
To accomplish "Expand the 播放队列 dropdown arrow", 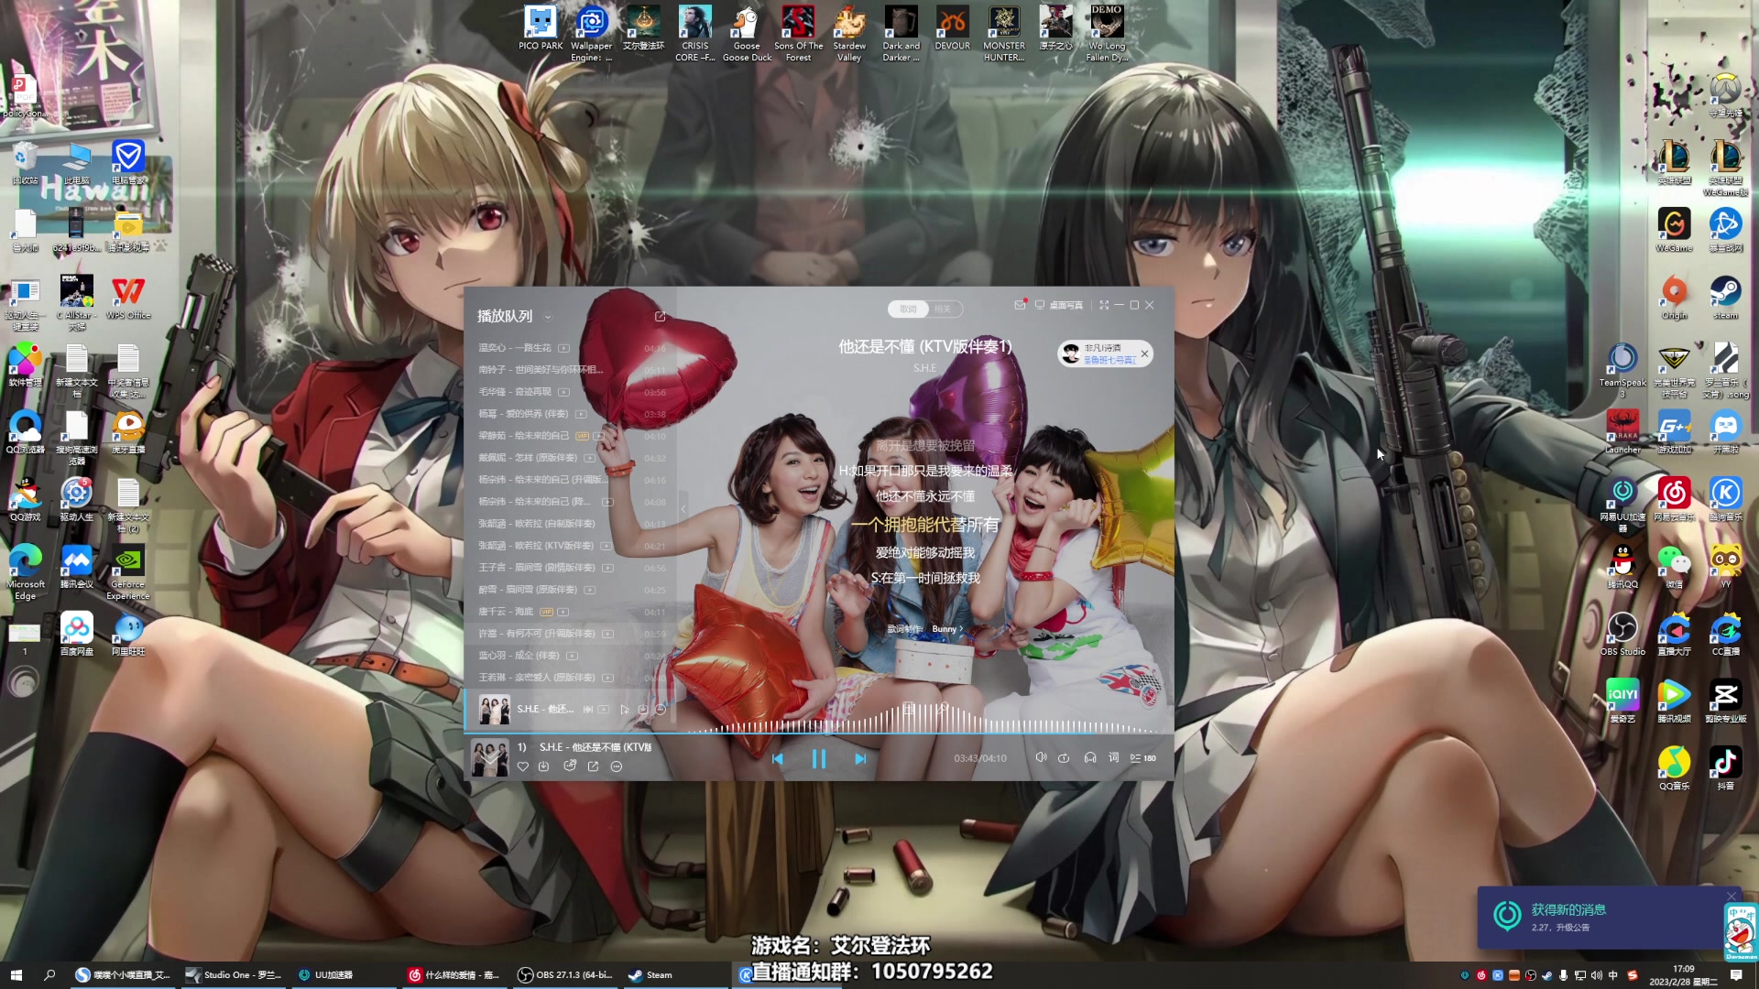I will pyautogui.click(x=548, y=317).
